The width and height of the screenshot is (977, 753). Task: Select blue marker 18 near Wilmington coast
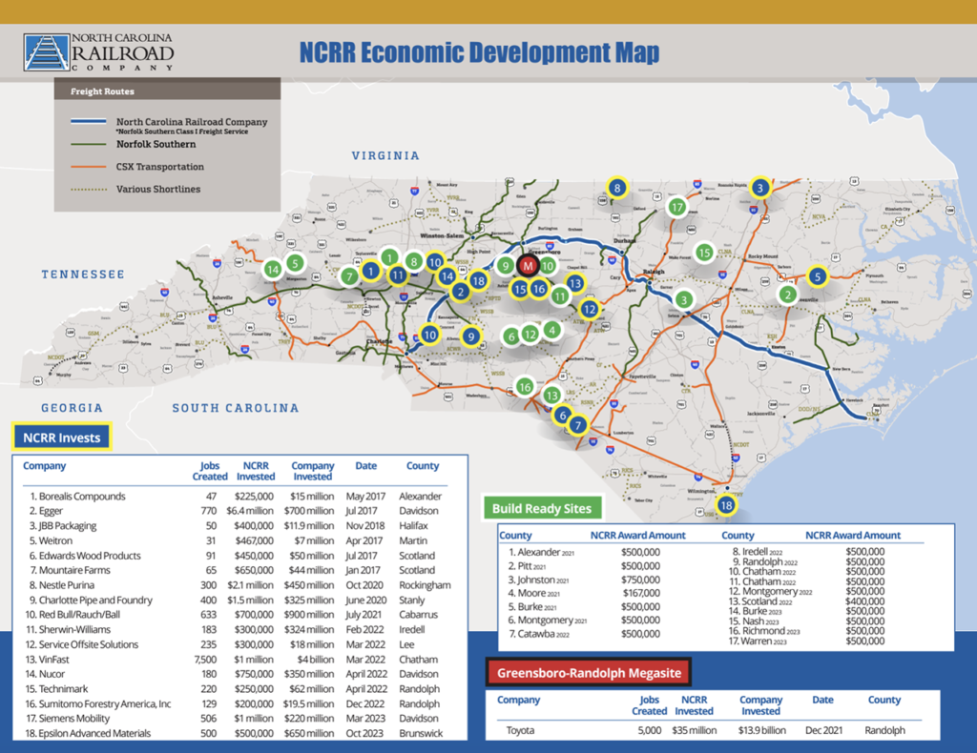726,505
